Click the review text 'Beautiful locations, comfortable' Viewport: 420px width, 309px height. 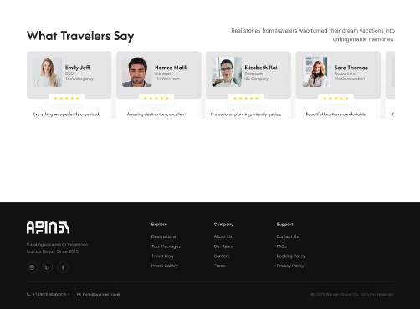[x=335, y=114]
